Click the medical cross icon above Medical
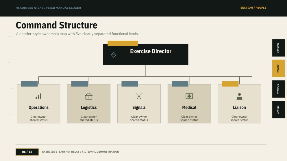Viewport: 287px width, 161px height. 189,96
